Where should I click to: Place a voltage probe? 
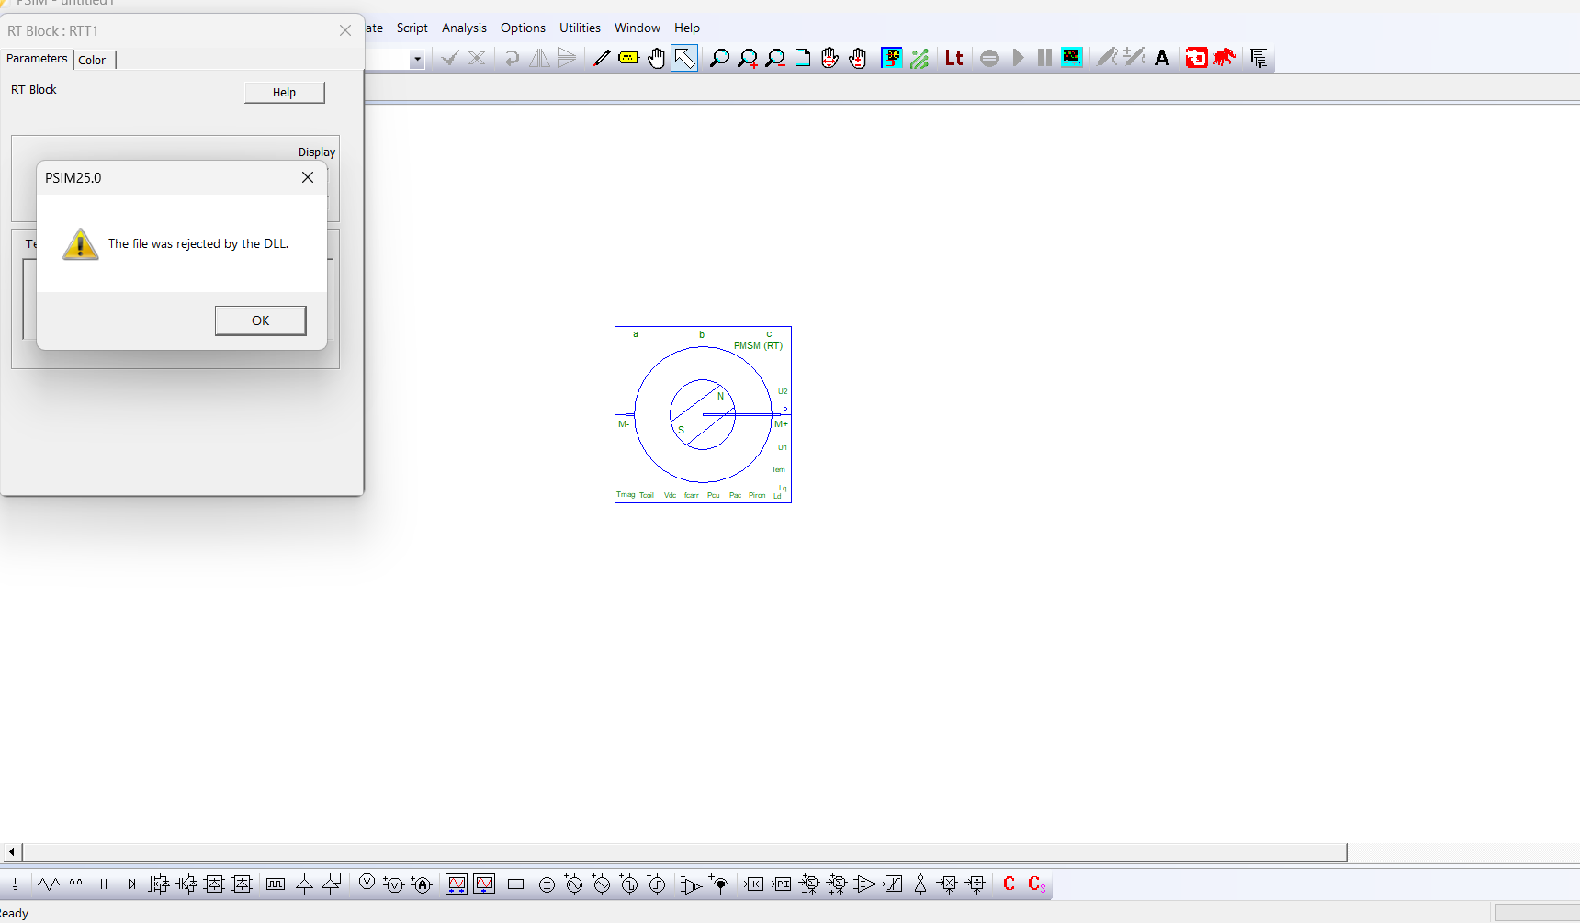coord(367,884)
